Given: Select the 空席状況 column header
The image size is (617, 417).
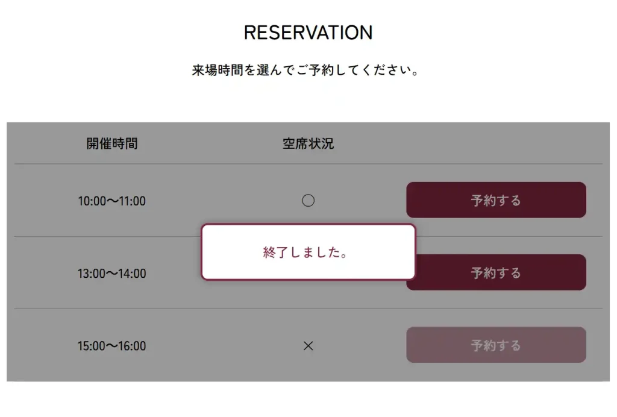Looking at the screenshot, I should point(308,143).
